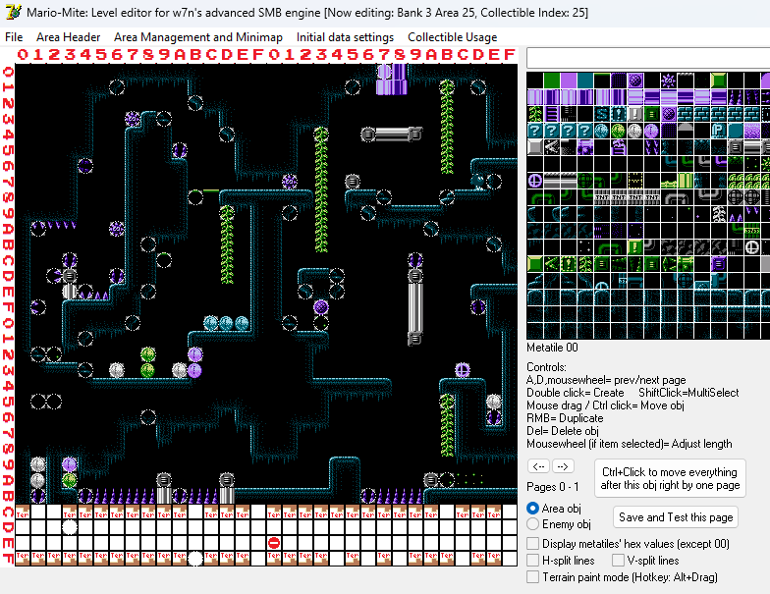Choose the gray coin metatile in palette
The width and height of the screenshot is (770, 594).
634,130
